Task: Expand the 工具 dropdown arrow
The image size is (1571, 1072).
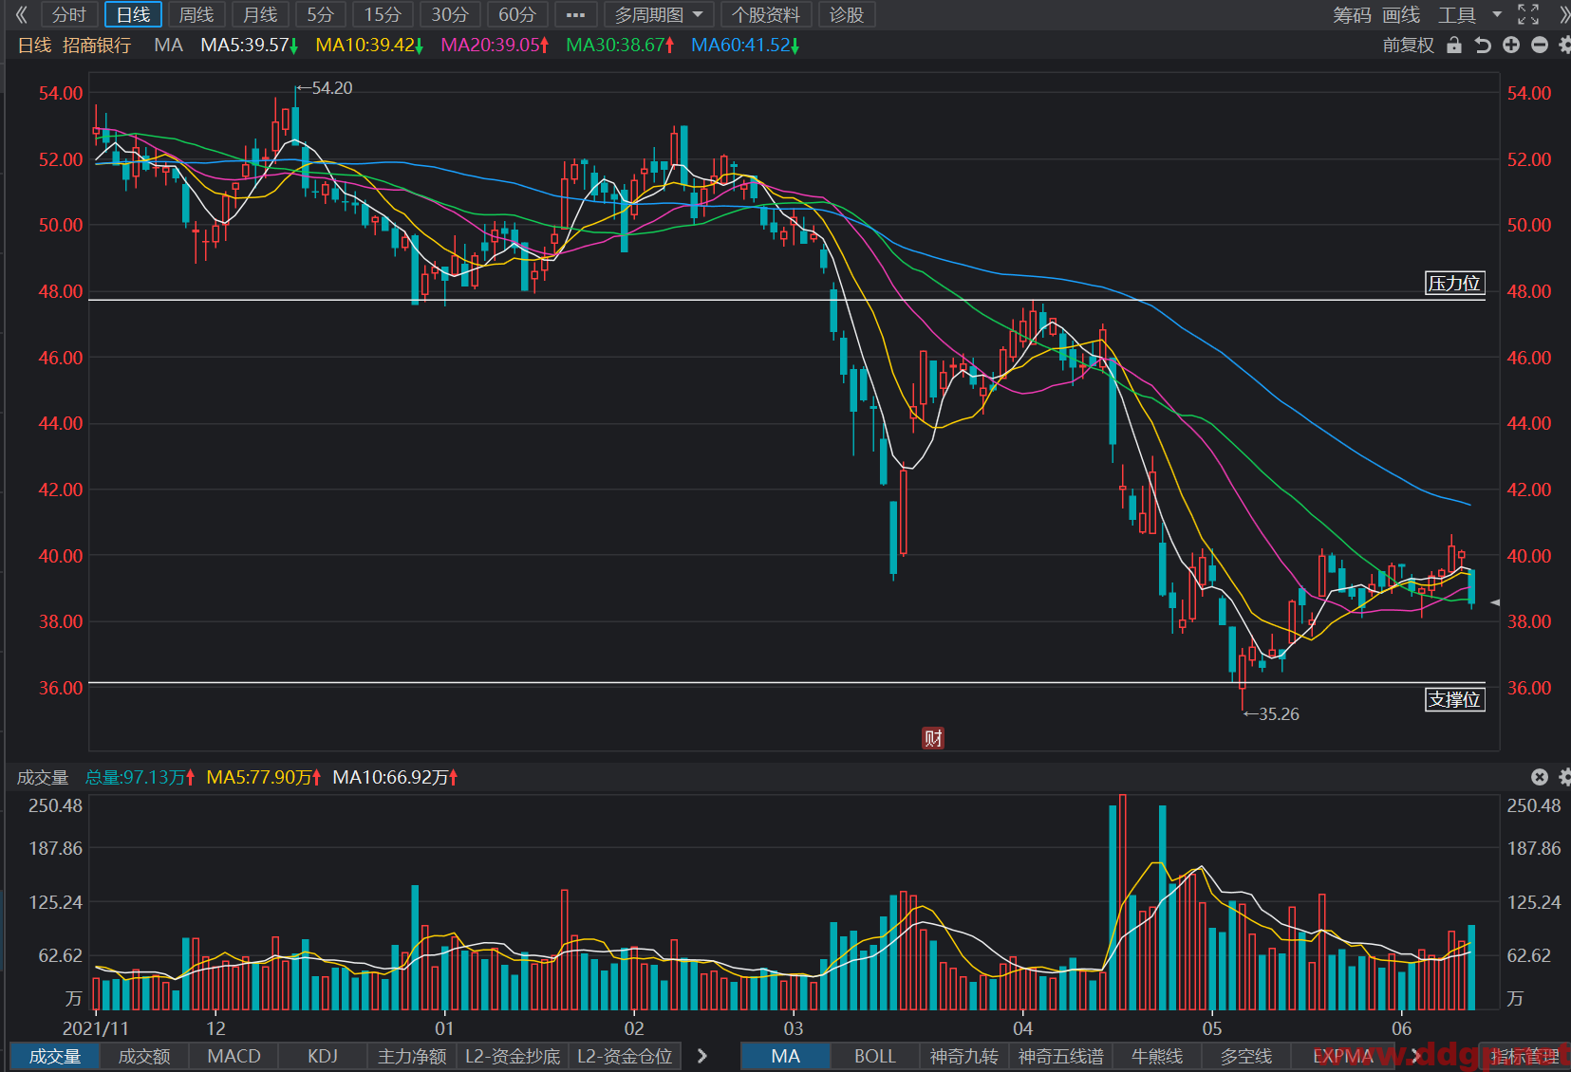Action: (x=1497, y=14)
